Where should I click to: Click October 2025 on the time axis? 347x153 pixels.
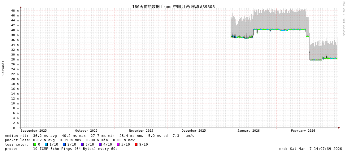86,131
